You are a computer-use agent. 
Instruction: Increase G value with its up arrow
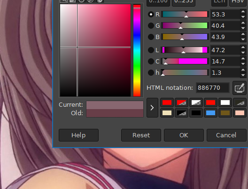pos(243,23)
